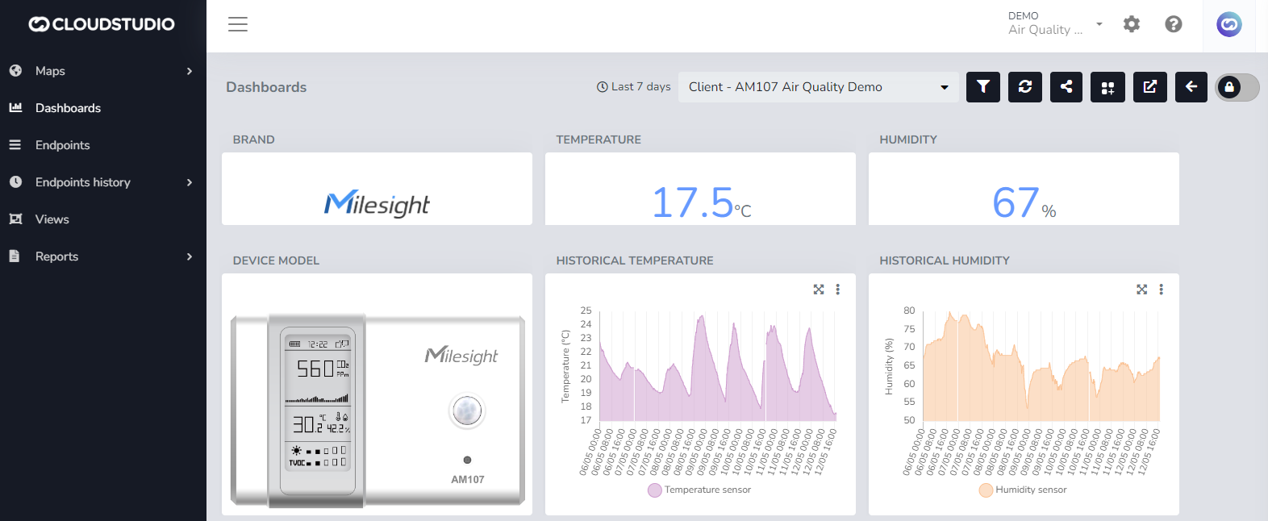Expand the Historical Temperature chart fullscreen
1268x521 pixels.
pyautogui.click(x=819, y=290)
